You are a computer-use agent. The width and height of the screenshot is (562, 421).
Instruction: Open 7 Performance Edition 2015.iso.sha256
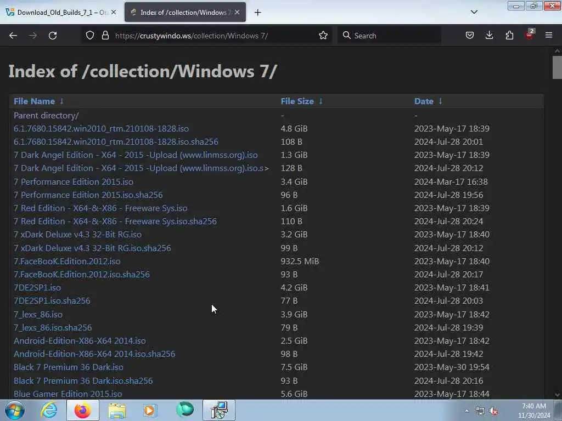[x=88, y=195]
